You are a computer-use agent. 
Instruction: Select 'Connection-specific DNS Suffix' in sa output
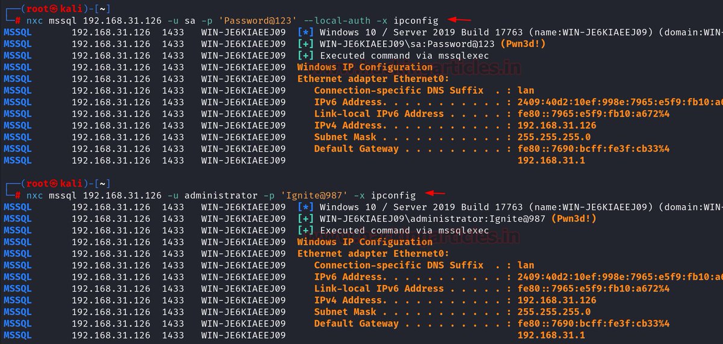398,90
